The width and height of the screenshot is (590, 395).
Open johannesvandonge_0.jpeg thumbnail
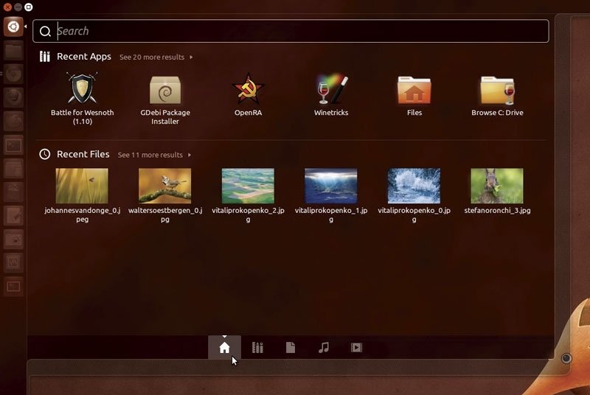coord(82,186)
